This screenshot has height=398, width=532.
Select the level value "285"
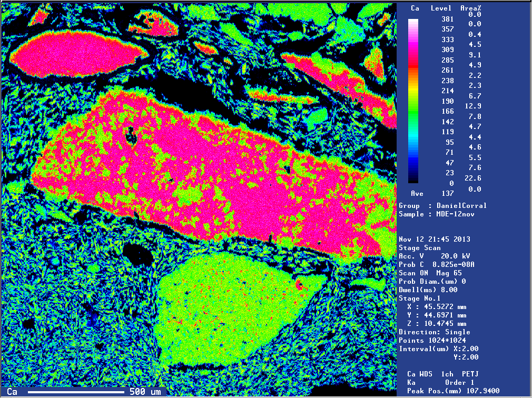[x=448, y=60]
